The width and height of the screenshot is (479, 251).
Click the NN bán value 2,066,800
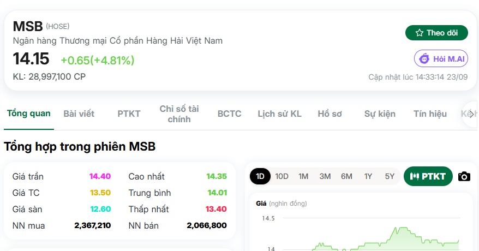(x=207, y=226)
